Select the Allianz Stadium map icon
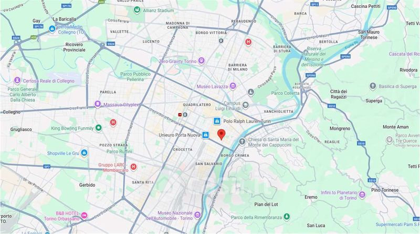The height and width of the screenshot is (234, 420). tap(137, 10)
